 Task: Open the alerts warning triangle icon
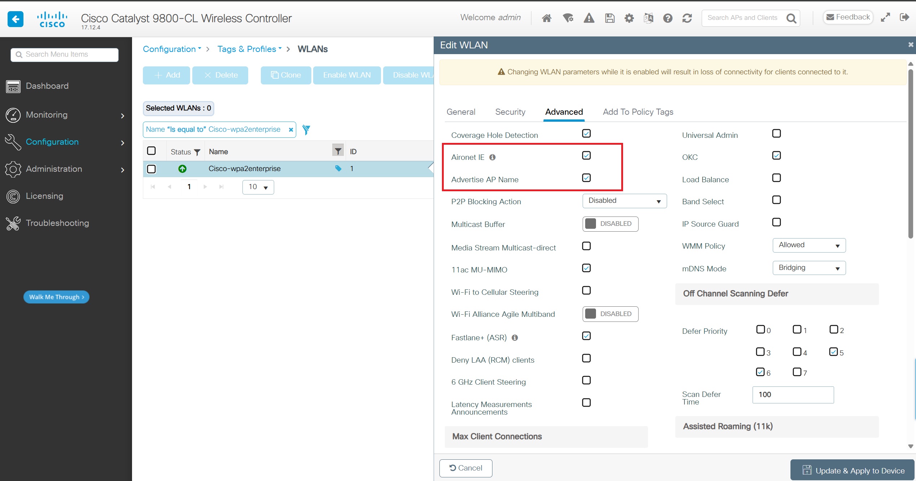[x=589, y=18]
